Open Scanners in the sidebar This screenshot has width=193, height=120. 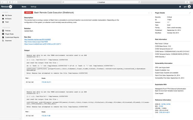[8, 41]
